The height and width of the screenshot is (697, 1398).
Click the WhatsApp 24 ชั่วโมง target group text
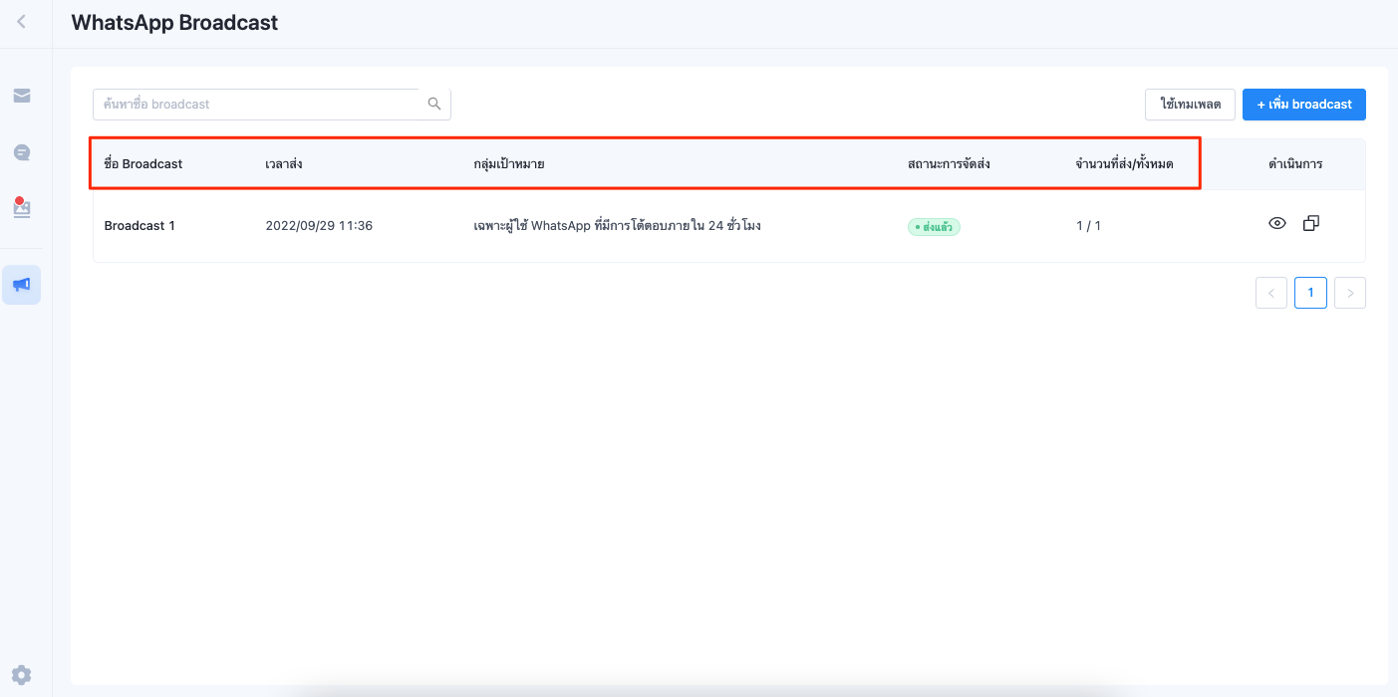[x=617, y=226]
